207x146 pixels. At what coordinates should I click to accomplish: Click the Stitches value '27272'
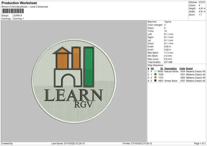click(x=202, y=2)
